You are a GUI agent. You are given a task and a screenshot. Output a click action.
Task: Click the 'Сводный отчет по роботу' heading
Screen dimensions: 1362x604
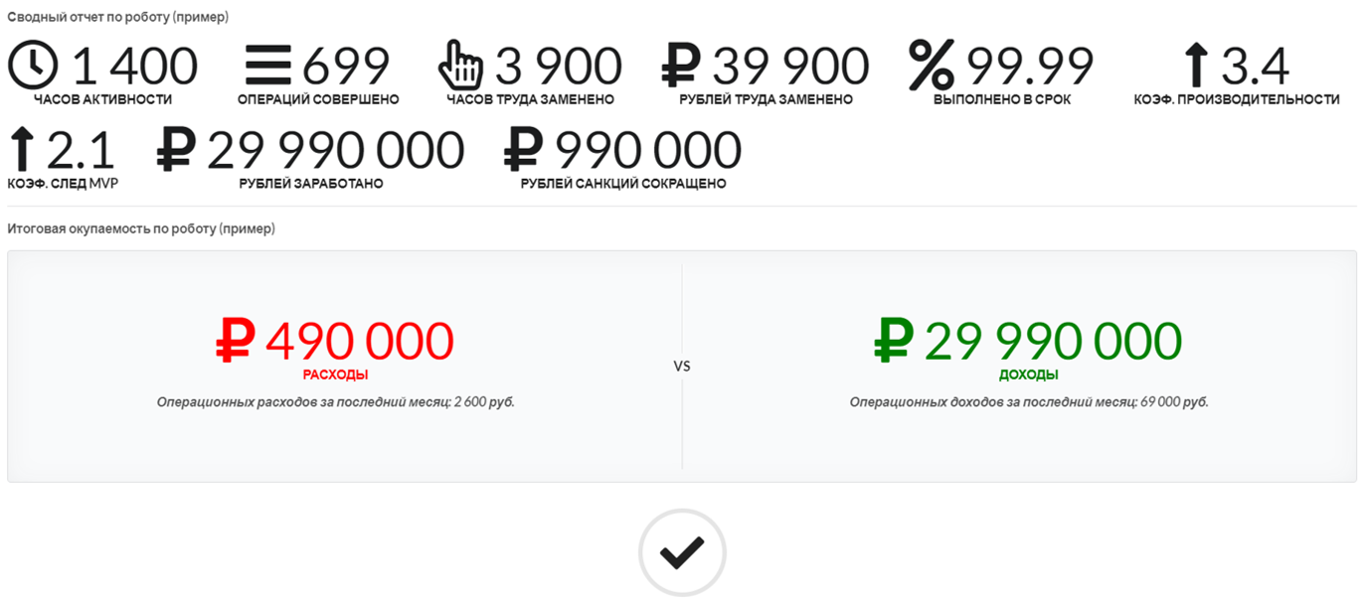[x=117, y=18]
